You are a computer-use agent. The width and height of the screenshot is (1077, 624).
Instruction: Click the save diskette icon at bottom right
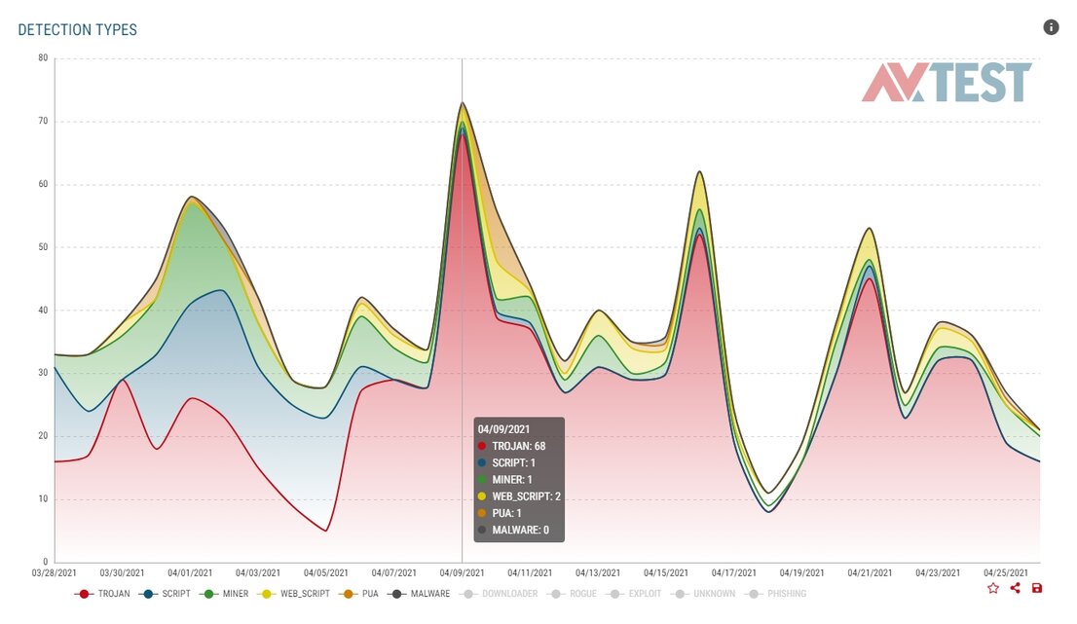[1036, 588]
